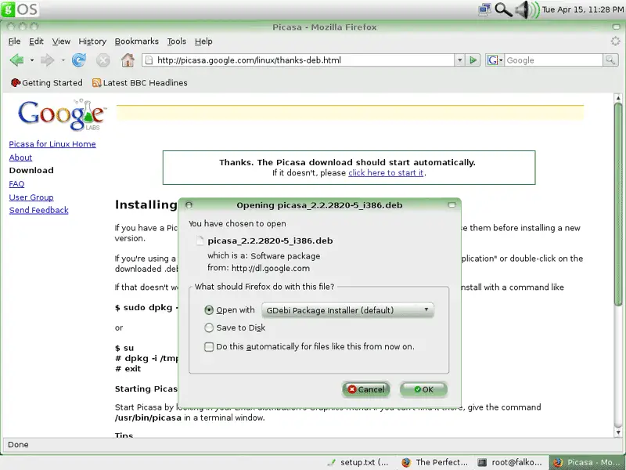This screenshot has width=626, height=470.
Task: Expand the URL bar history dropdown
Action: point(459,60)
